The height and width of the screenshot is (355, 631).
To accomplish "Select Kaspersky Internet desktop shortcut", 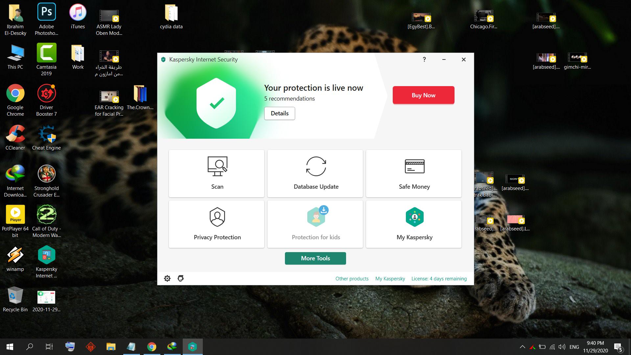I will pyautogui.click(x=46, y=262).
